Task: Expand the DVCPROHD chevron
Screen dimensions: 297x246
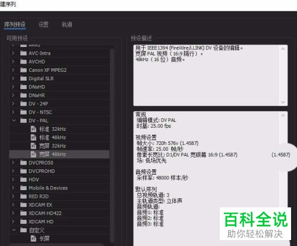Action: pos(13,171)
